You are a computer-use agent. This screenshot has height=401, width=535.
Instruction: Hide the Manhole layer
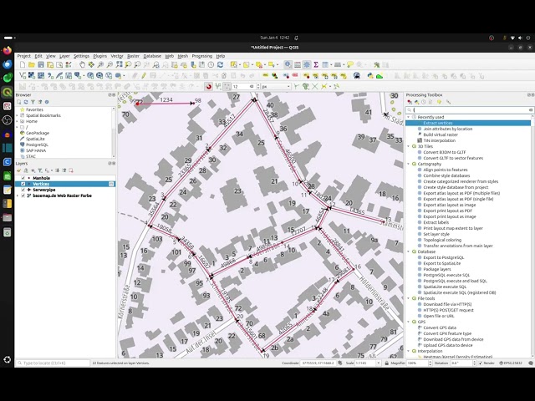point(23,178)
